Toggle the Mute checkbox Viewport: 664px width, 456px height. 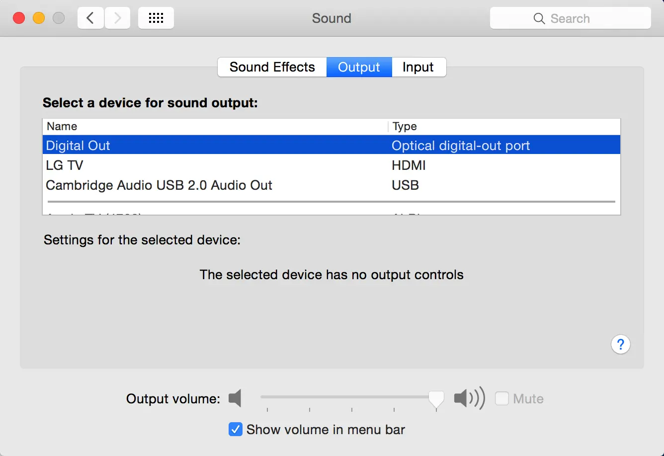pos(502,398)
